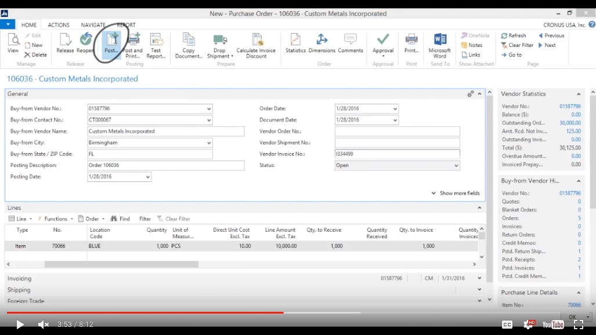Open Vendor No. 01587796 link in Vendor Statistics

(x=570, y=106)
